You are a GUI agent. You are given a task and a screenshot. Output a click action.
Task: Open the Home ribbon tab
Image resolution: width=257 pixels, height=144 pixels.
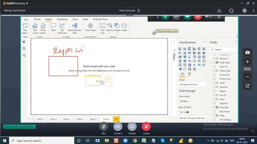37,19
